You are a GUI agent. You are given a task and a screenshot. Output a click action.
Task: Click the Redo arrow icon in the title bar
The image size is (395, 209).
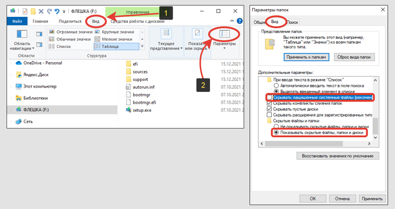click(x=49, y=11)
